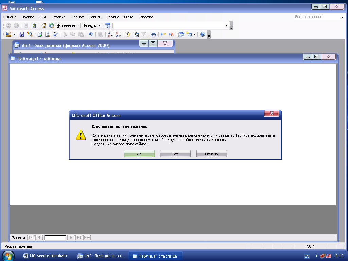Open the Правка menu
The height and width of the screenshot is (261, 348).
[x=28, y=17]
